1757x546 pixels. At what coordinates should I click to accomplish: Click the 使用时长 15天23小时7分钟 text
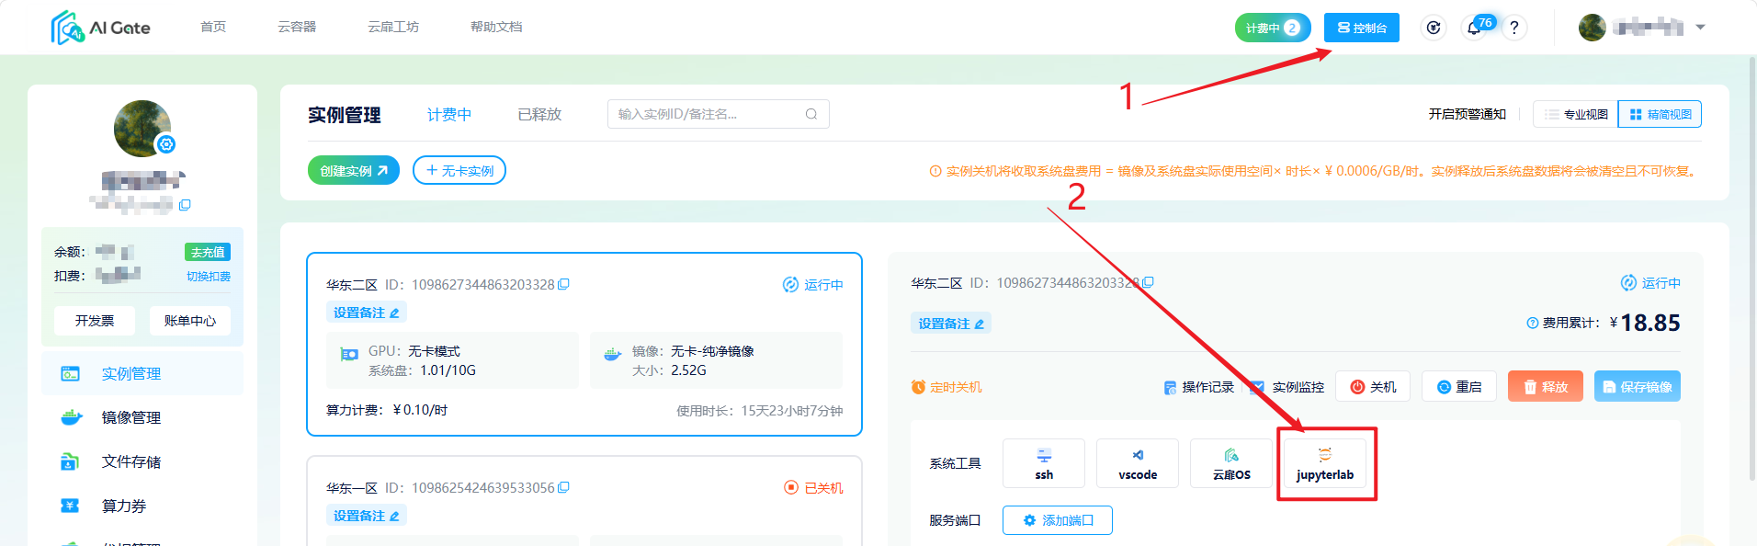click(x=760, y=411)
